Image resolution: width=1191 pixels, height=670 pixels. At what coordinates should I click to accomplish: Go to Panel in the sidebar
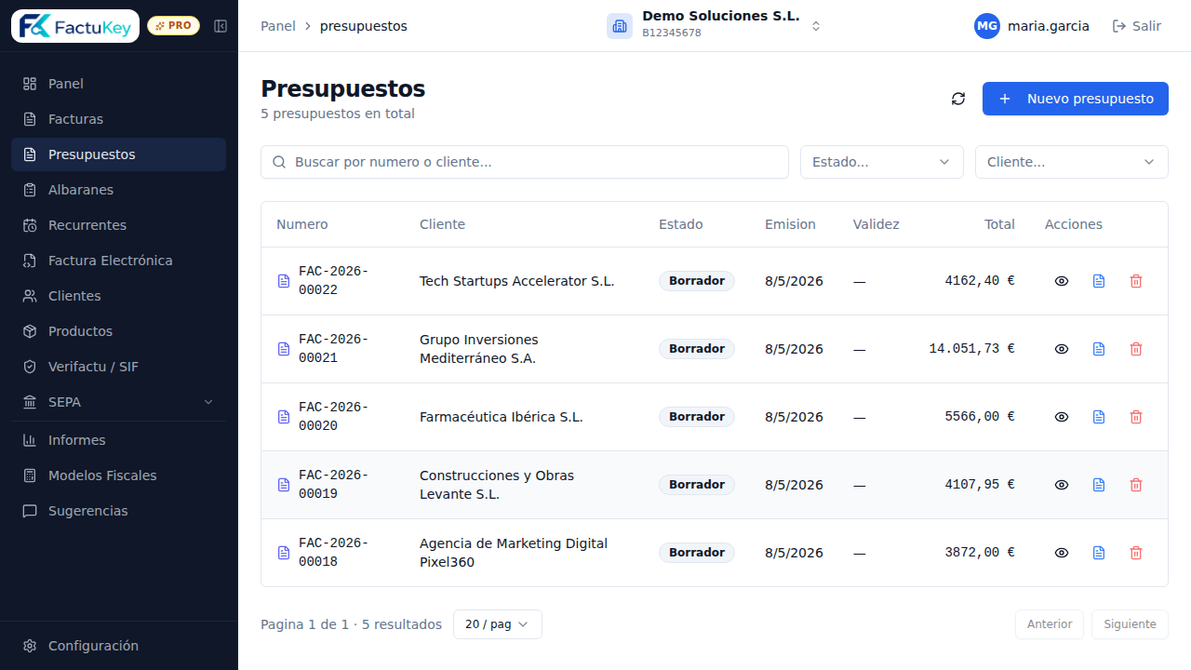coord(118,84)
